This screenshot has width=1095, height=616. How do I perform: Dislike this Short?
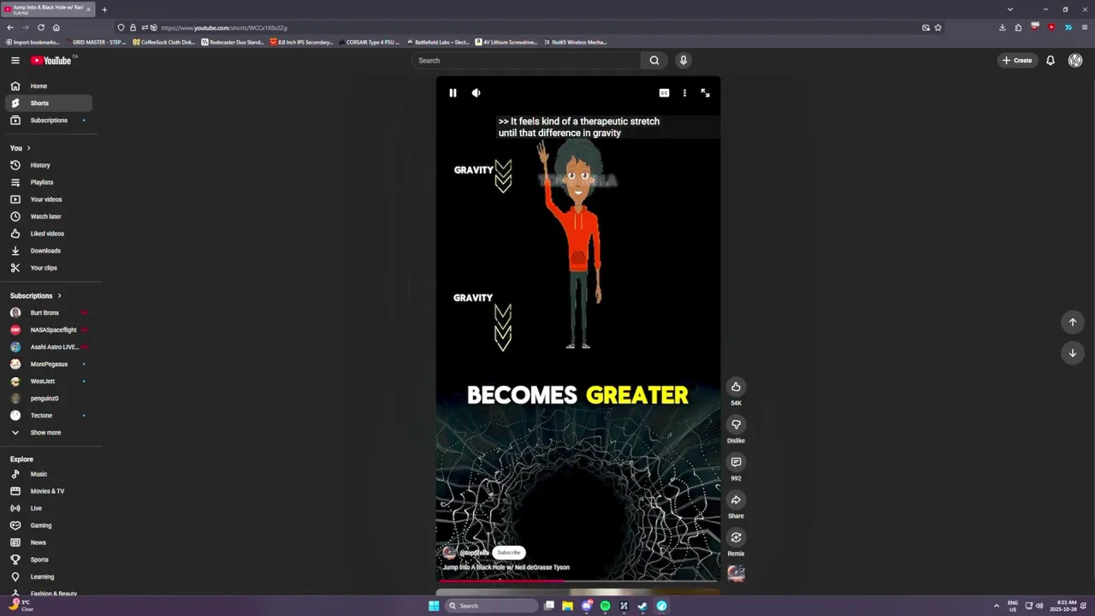736,424
